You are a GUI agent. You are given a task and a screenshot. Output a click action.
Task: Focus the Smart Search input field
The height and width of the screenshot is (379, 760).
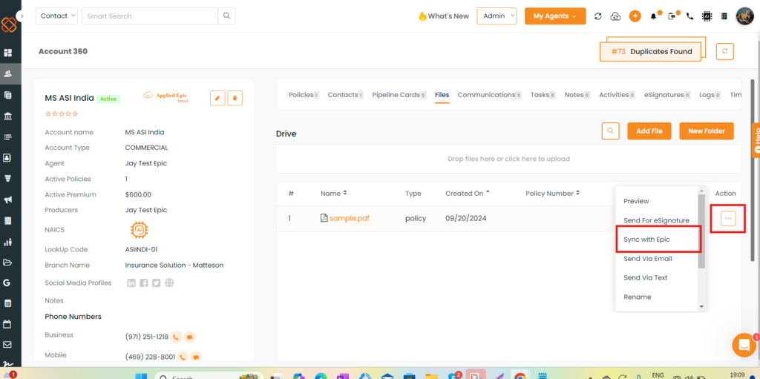pyautogui.click(x=150, y=16)
